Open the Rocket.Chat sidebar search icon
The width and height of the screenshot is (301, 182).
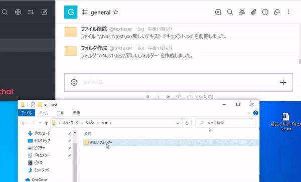click(5, 12)
